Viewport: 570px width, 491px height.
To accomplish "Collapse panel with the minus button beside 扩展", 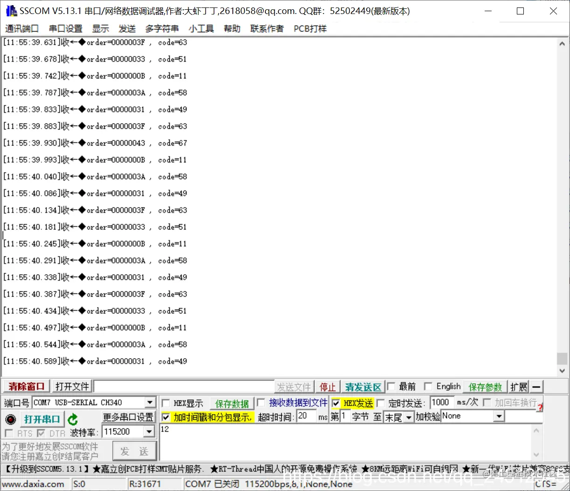I will [x=536, y=387].
